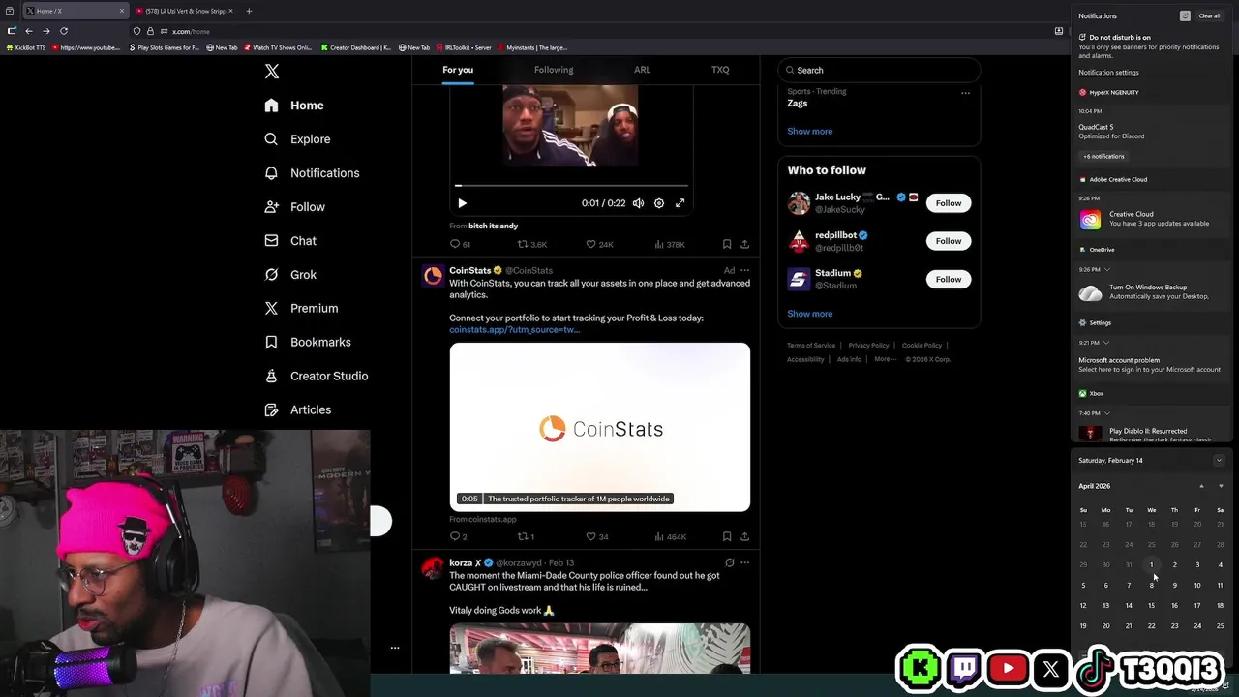Reply to the post with 61 comments
This screenshot has width=1239, height=697.
coord(460,244)
